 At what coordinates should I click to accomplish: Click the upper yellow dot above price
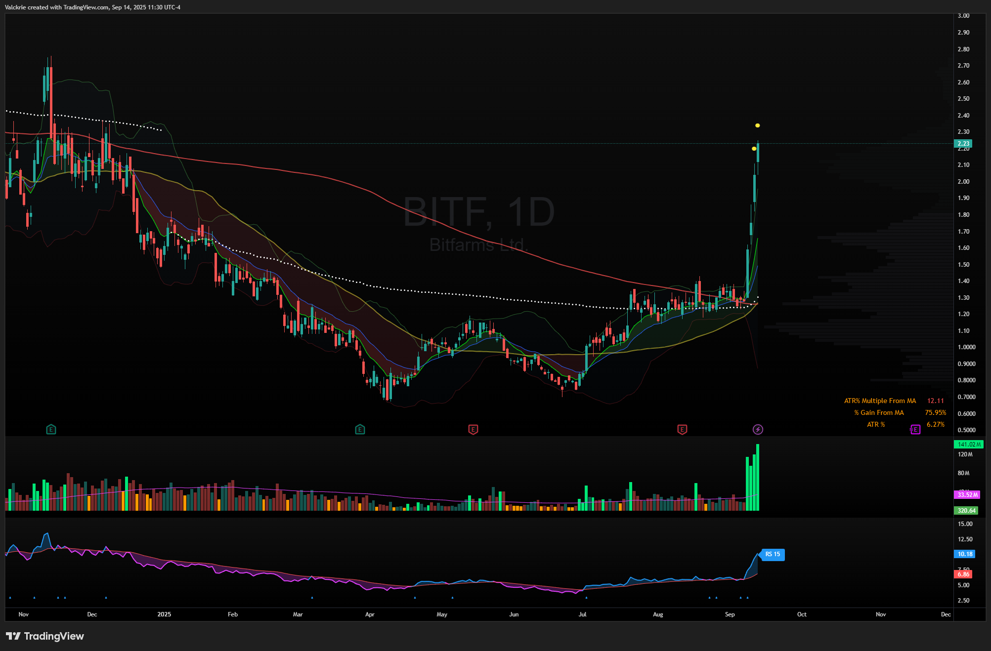coord(757,125)
